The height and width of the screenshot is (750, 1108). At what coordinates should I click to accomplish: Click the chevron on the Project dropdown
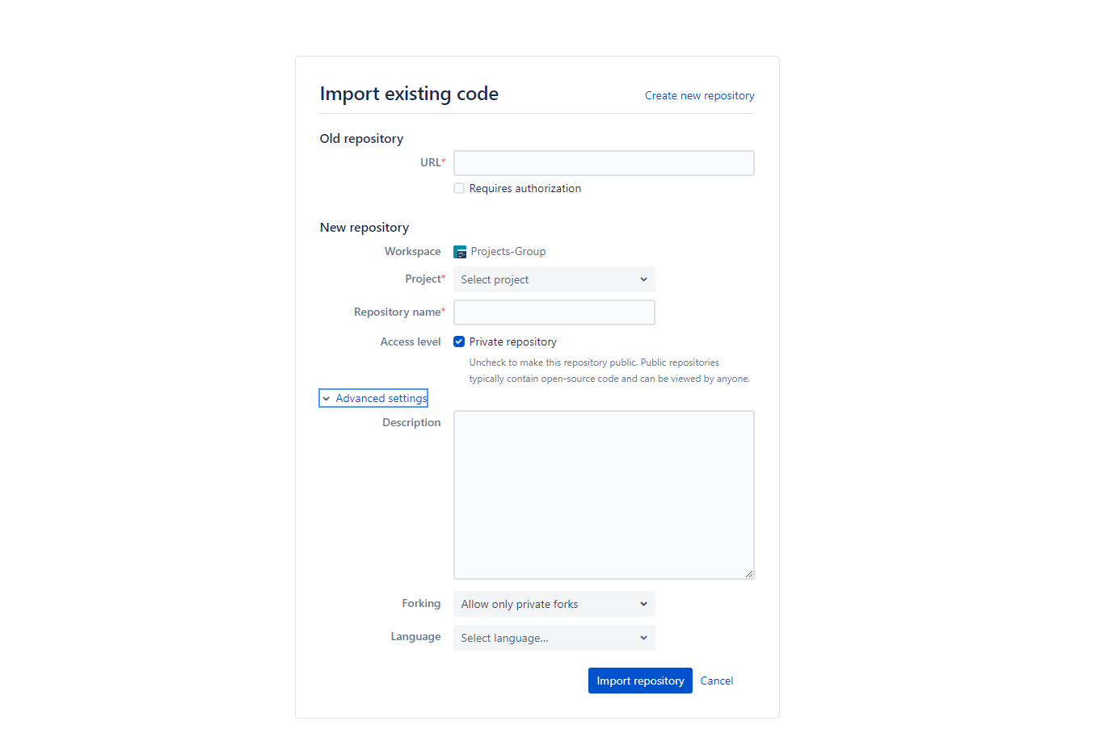point(644,279)
